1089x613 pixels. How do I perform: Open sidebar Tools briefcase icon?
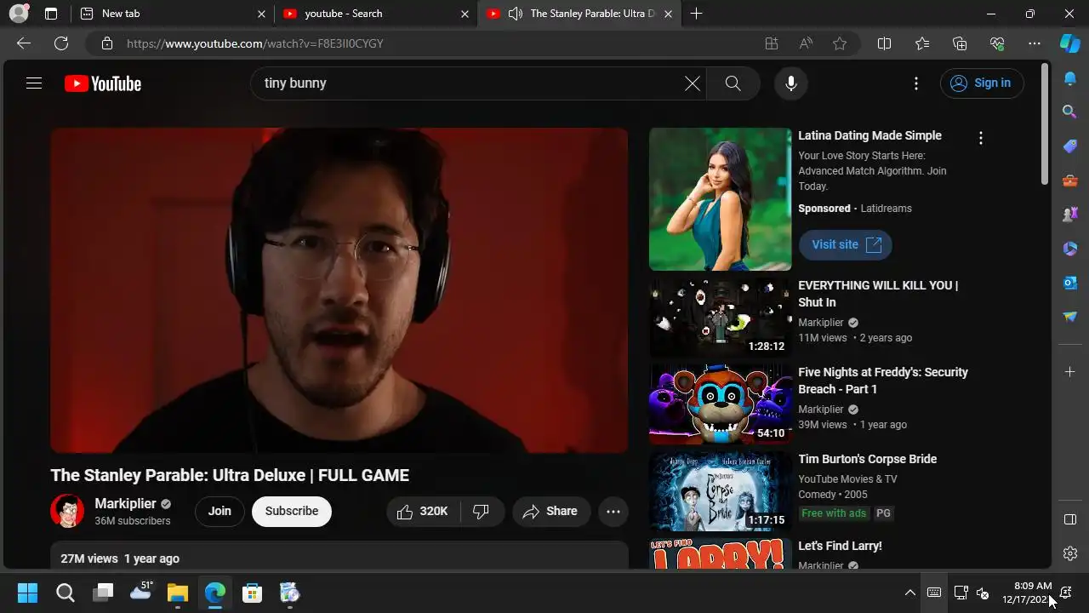pos(1070,180)
